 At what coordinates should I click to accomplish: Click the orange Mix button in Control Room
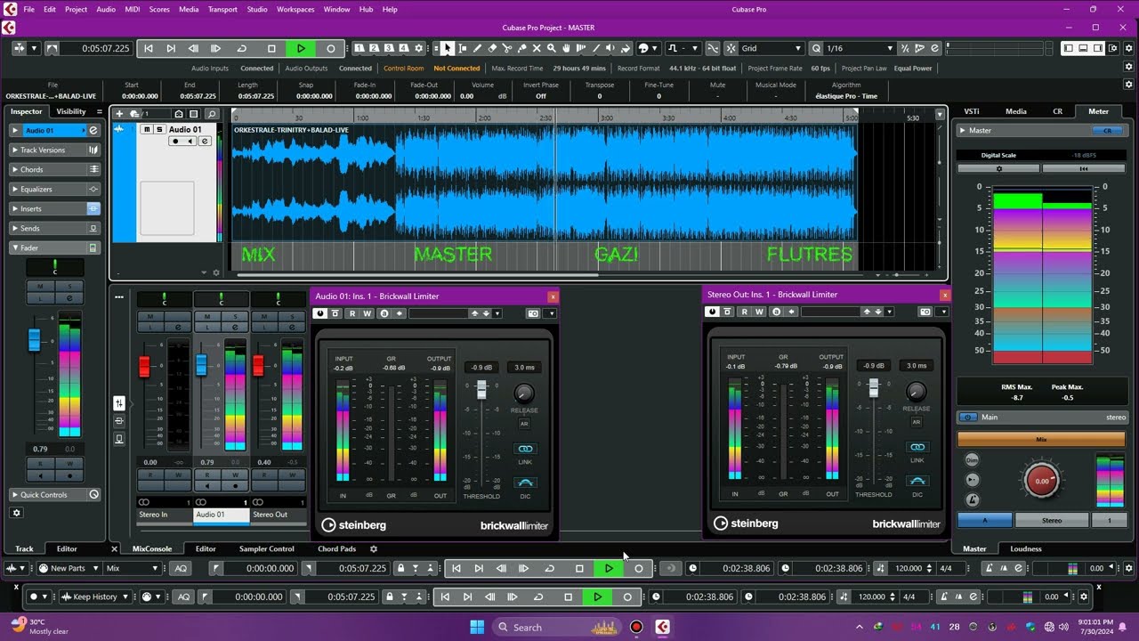(x=1041, y=439)
